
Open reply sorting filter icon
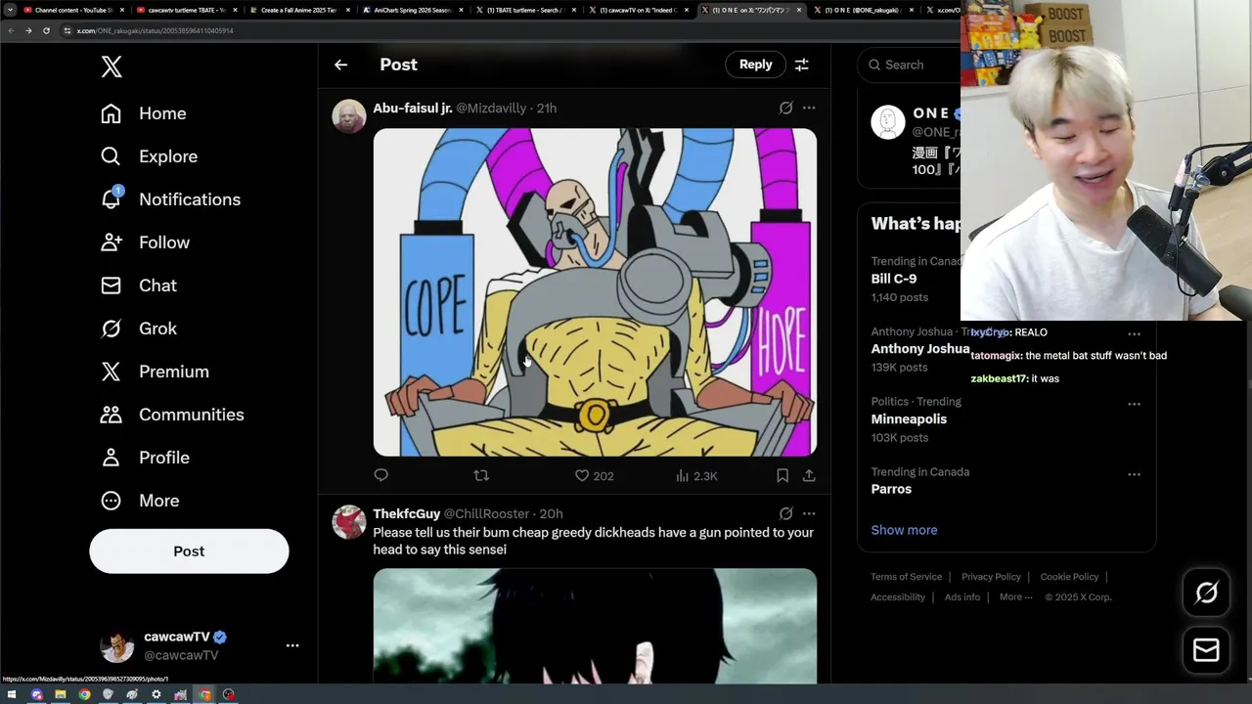pos(801,65)
